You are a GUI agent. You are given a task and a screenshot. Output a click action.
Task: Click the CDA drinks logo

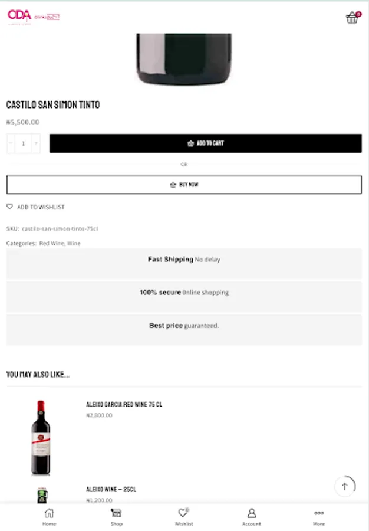33,17
